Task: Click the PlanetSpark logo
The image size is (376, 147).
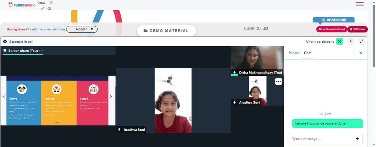Action: [21, 4]
